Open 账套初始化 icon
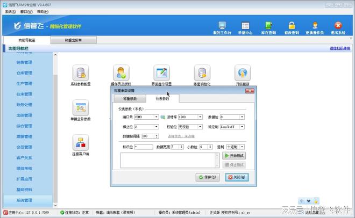The image size is (355, 218). [202, 72]
